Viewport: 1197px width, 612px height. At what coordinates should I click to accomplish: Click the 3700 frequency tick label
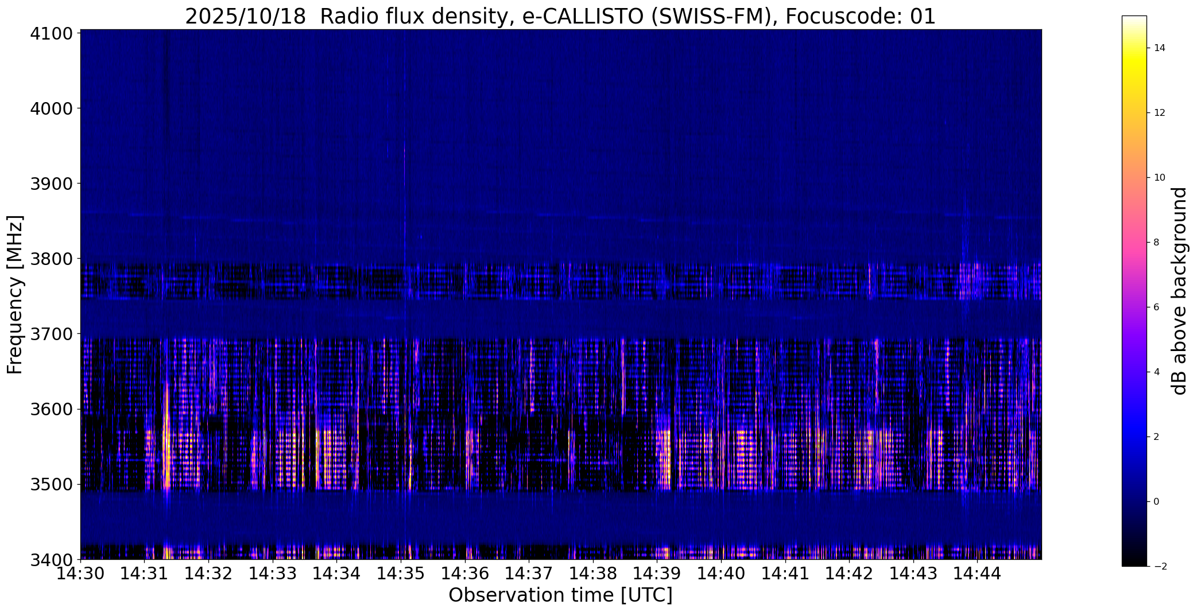[x=52, y=334]
